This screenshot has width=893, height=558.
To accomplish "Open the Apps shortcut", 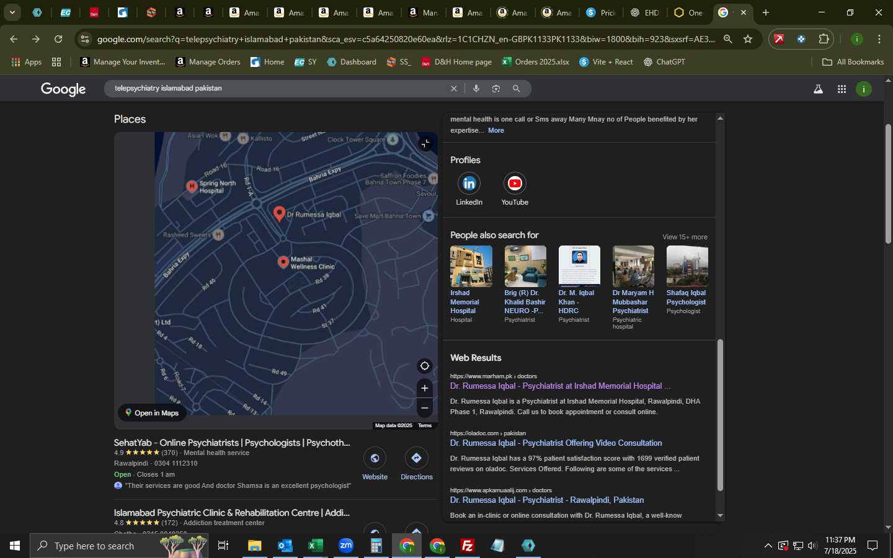I will click(x=27, y=62).
